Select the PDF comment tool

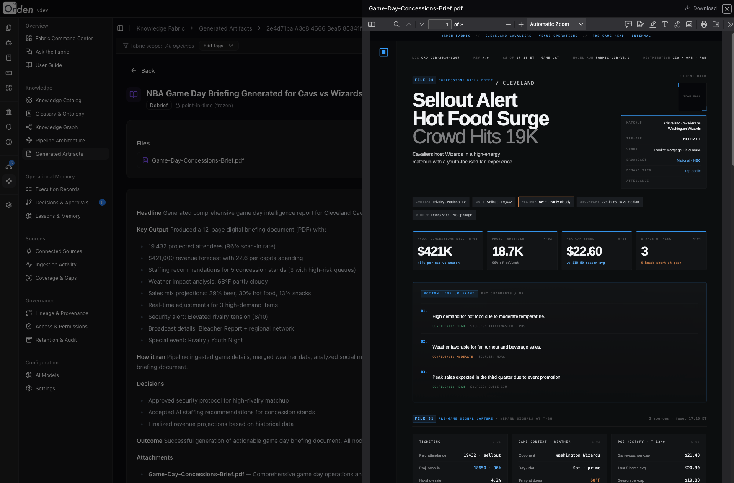(628, 24)
